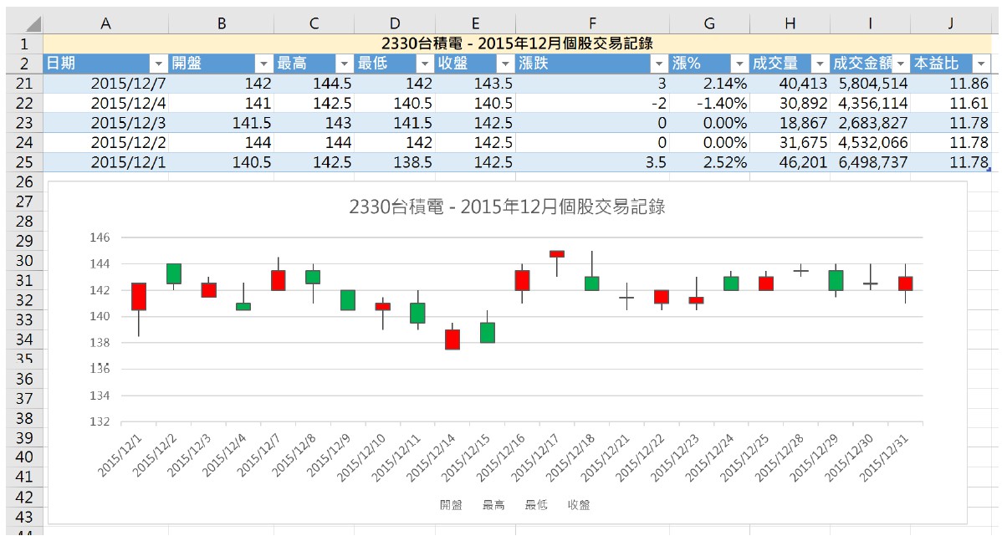
Task: Click the 144.5 high price cell
Action: [x=314, y=84]
